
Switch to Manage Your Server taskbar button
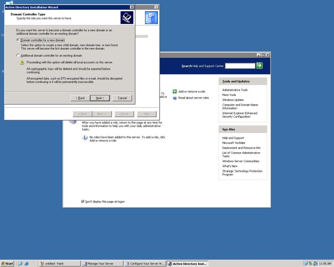point(102,264)
